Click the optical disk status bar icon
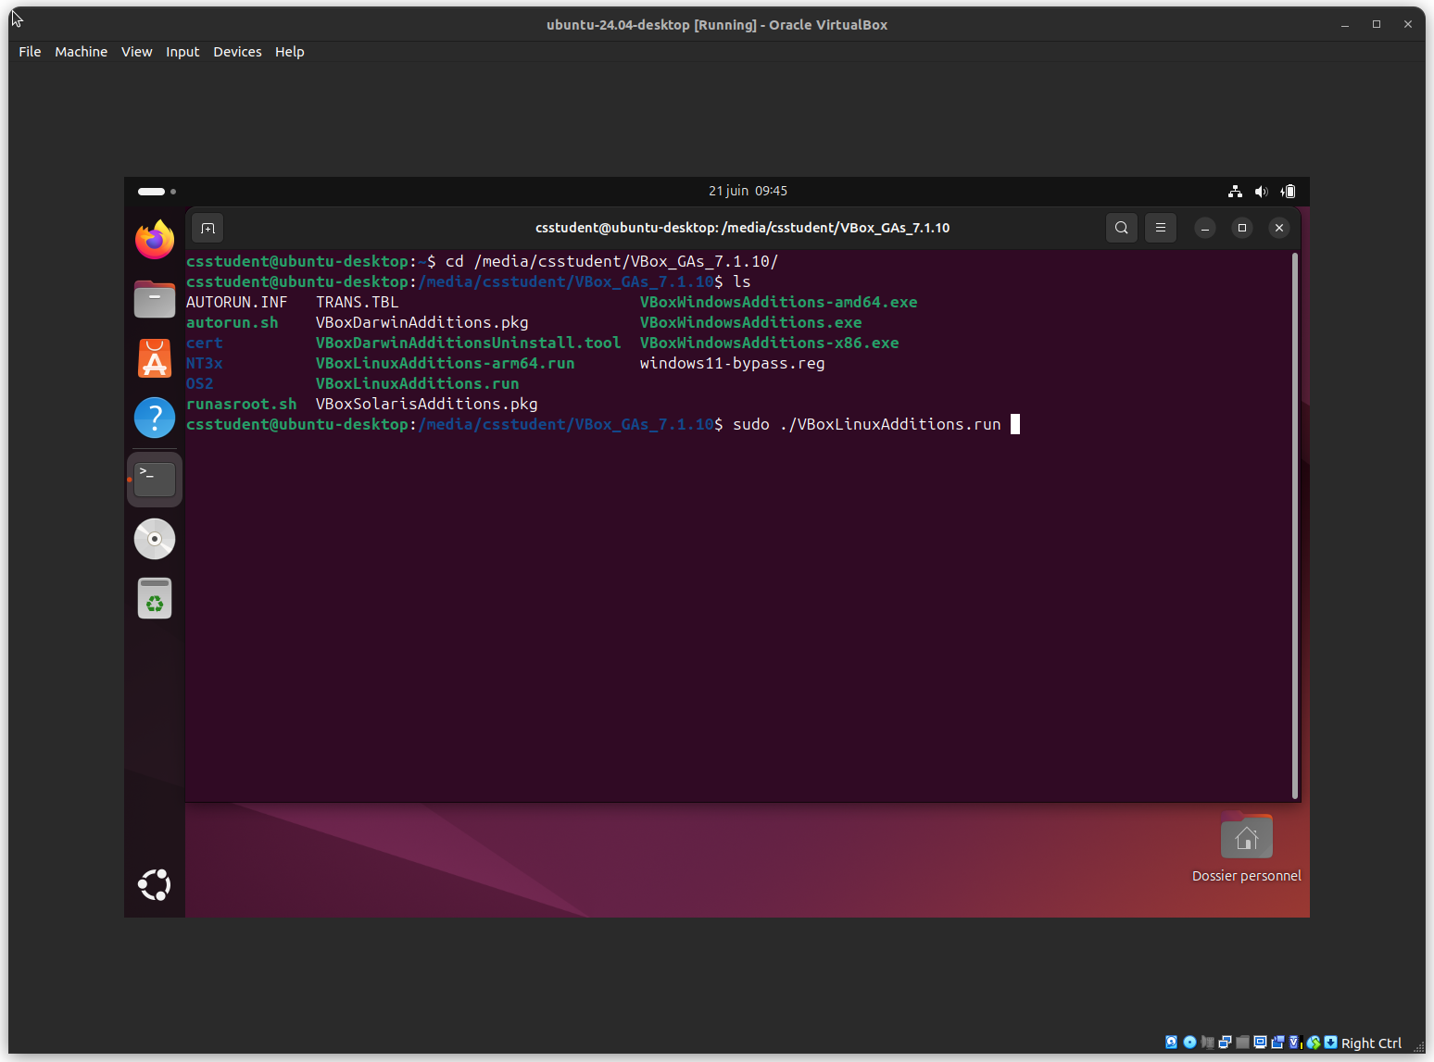Image resolution: width=1434 pixels, height=1062 pixels. point(1189,1043)
